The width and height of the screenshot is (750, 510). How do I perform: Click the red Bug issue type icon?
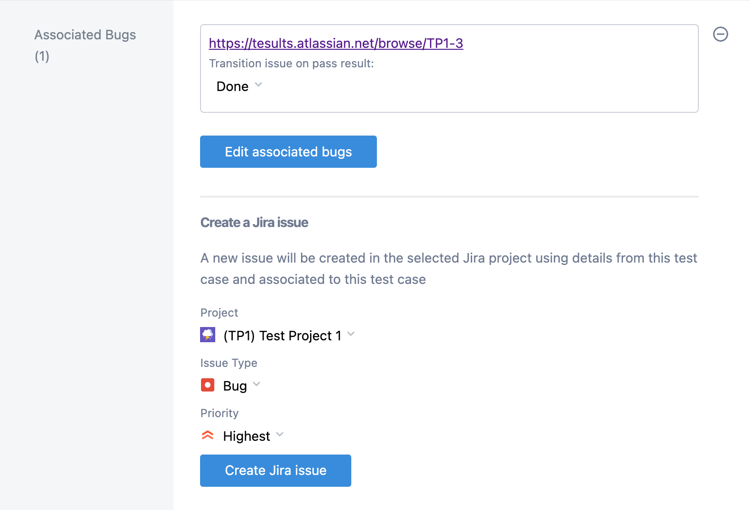point(208,385)
